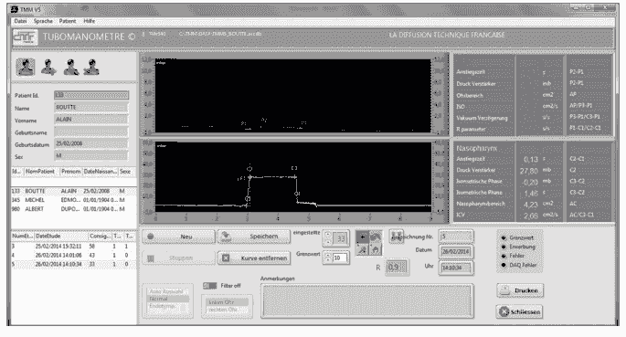Click the Neu button
Viewport: 626px width, 337px height.
[x=179, y=237]
